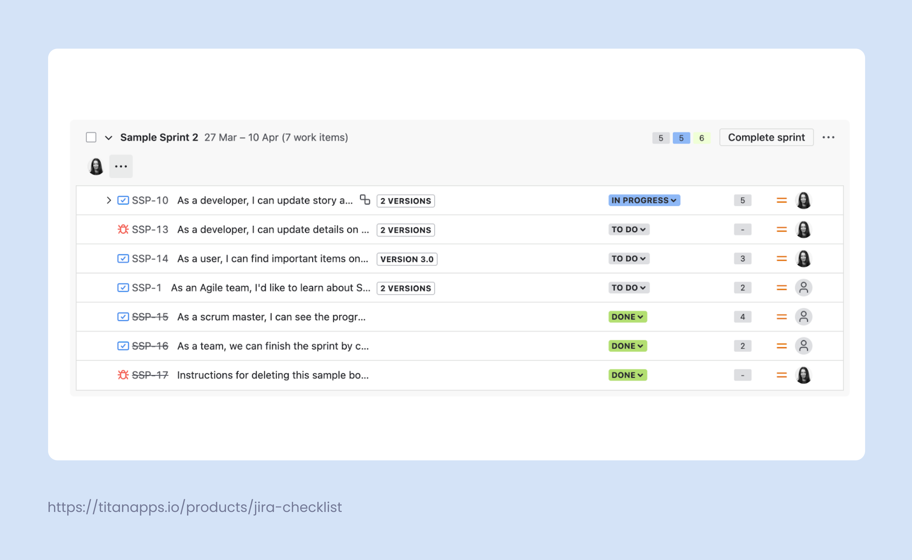The image size is (912, 560).
Task: Click the bug type icon for SSP-13
Action: coord(122,229)
